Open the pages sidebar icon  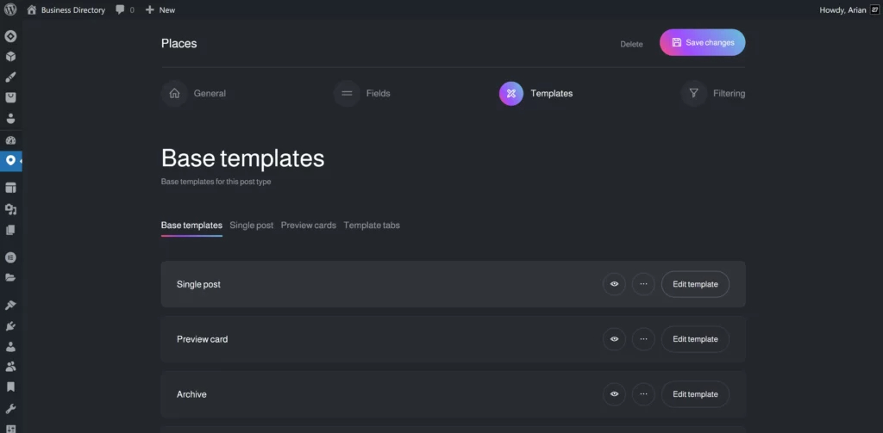pos(10,230)
